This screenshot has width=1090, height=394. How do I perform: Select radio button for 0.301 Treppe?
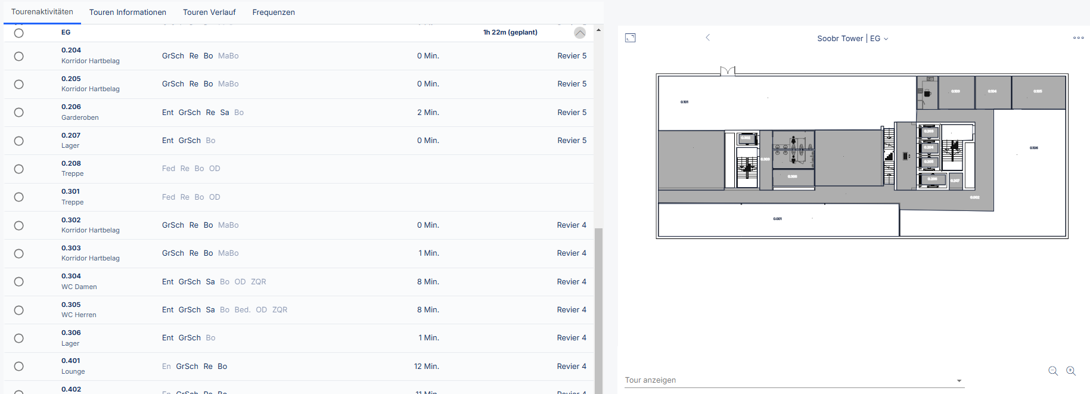pos(19,197)
